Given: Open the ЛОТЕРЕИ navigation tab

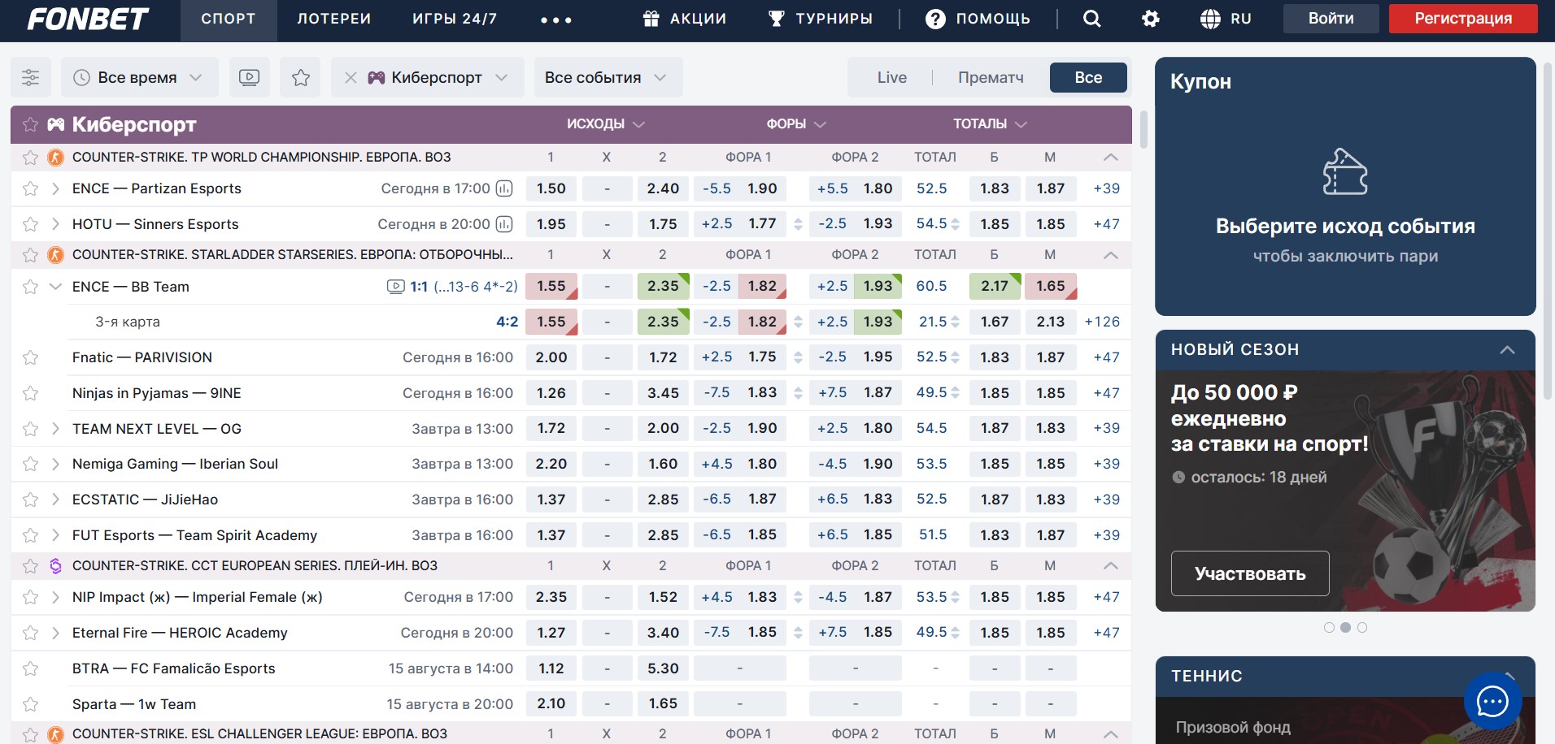Looking at the screenshot, I should pyautogui.click(x=334, y=19).
